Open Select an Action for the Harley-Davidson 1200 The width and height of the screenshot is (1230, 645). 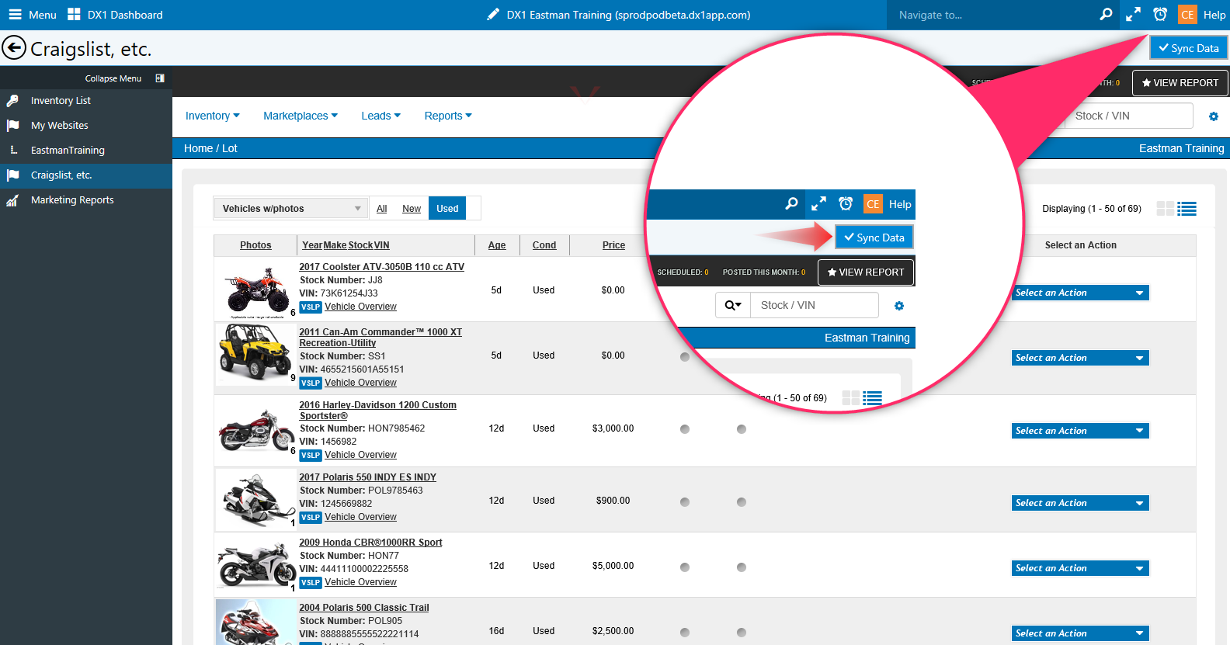(1080, 431)
